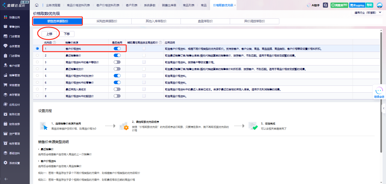The image size is (386, 184).
Task: Check 辅助属性 checkbox for 客户价格资料 row
Action: pyautogui.click(x=144, y=49)
